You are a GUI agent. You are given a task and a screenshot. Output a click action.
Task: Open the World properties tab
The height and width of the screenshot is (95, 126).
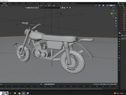[x=119, y=49]
